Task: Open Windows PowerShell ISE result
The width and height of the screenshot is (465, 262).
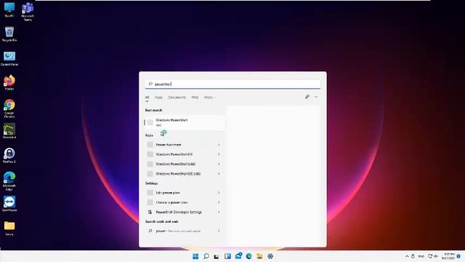Action: (181, 154)
